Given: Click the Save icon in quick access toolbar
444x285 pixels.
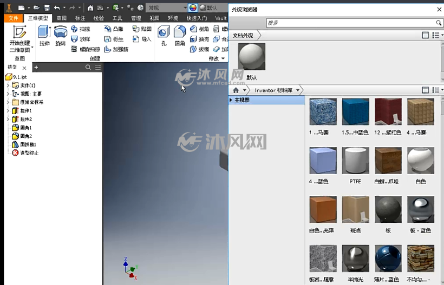Looking at the screenshot, I should pos(47,8).
